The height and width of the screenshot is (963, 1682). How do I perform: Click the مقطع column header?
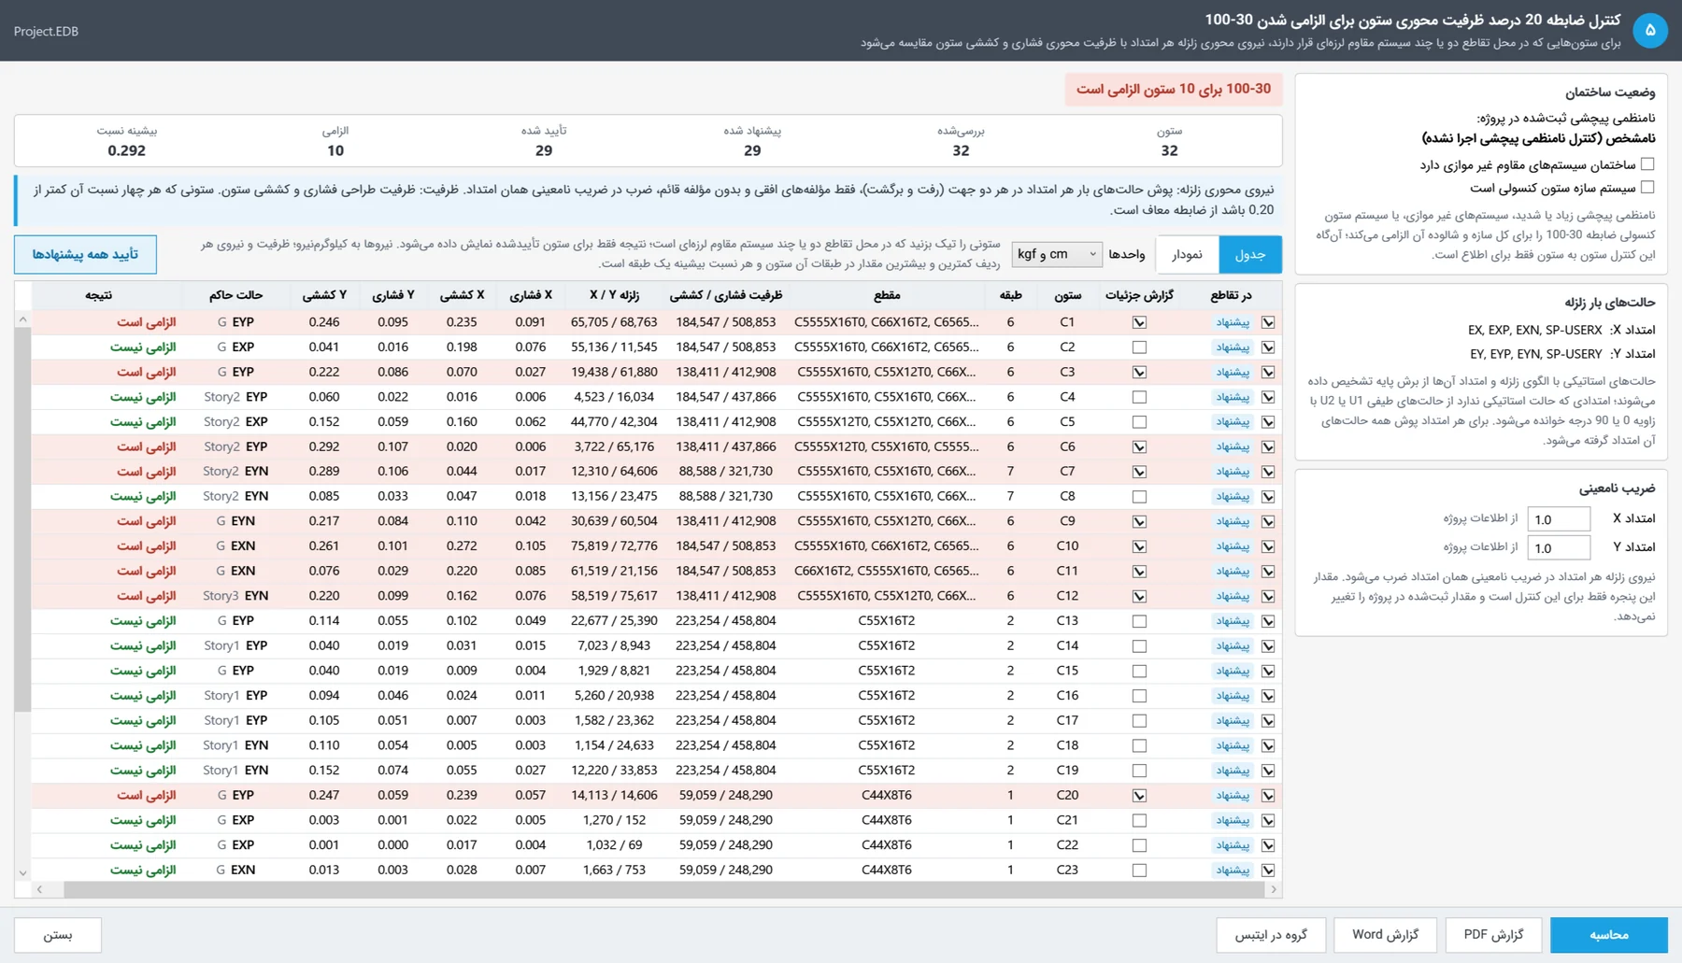[887, 295]
